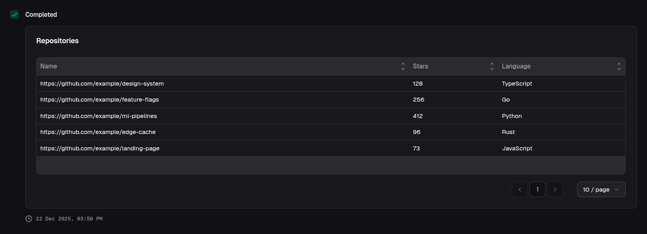
Task: Select the Name column header
Action: [x=48, y=66]
